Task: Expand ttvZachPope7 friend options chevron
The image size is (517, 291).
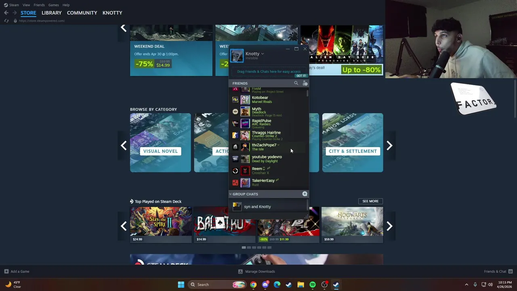Action: 278,145
